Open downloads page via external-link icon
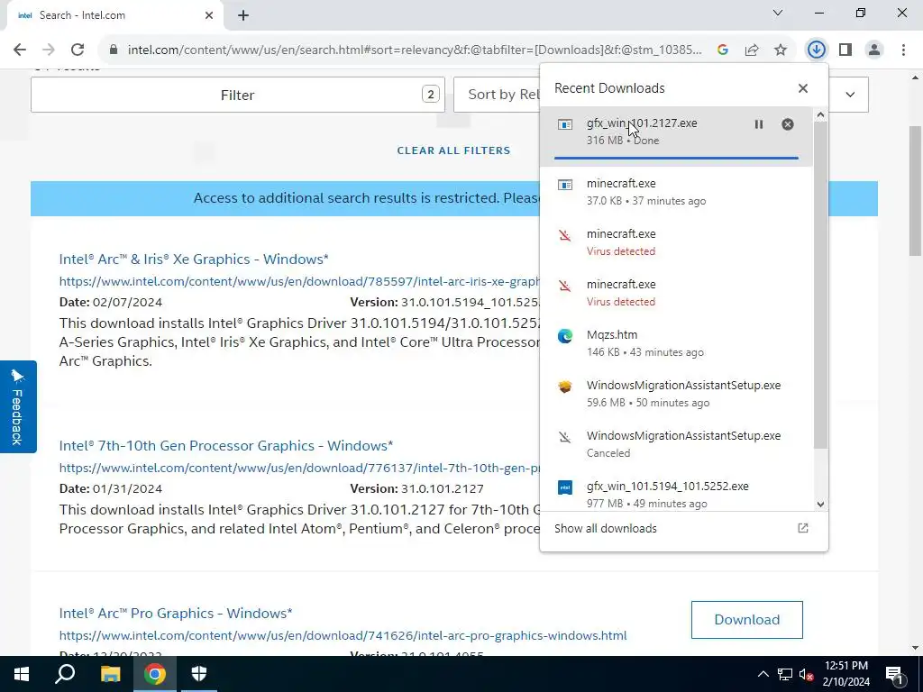923x692 pixels. coord(803,528)
